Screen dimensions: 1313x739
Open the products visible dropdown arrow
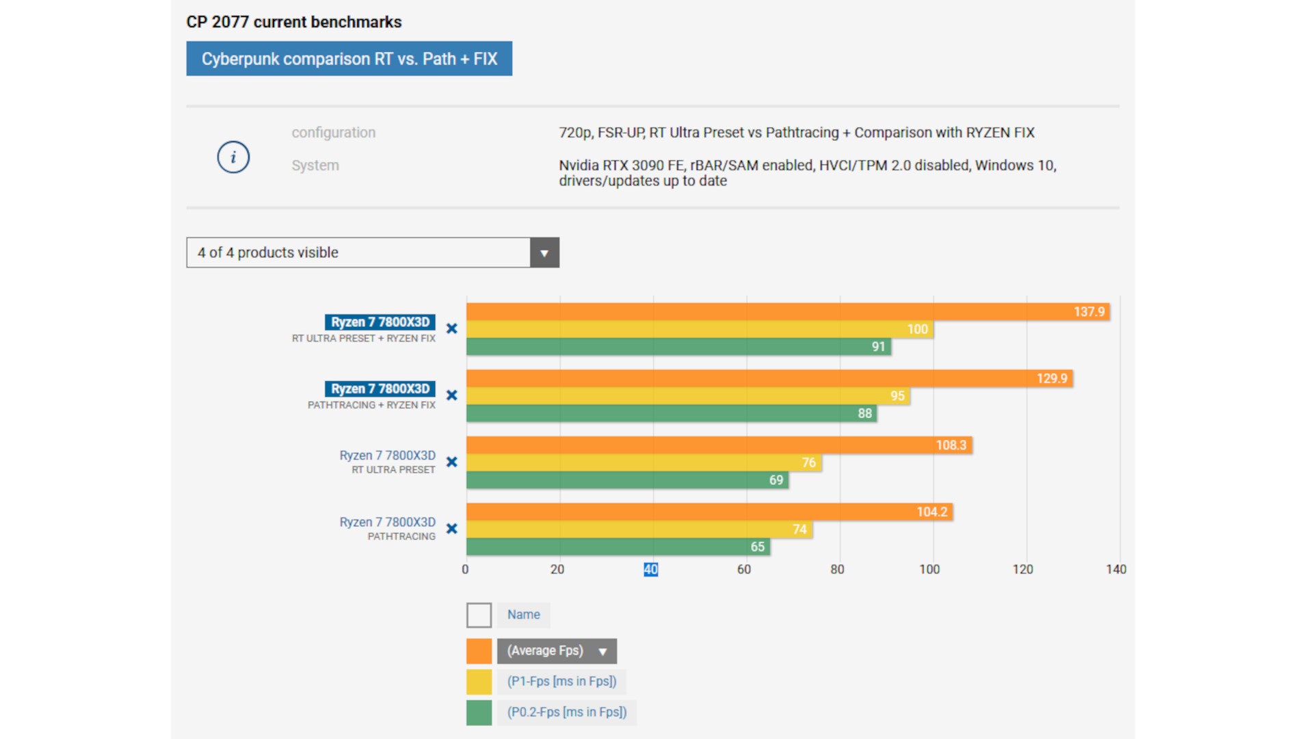(x=544, y=252)
